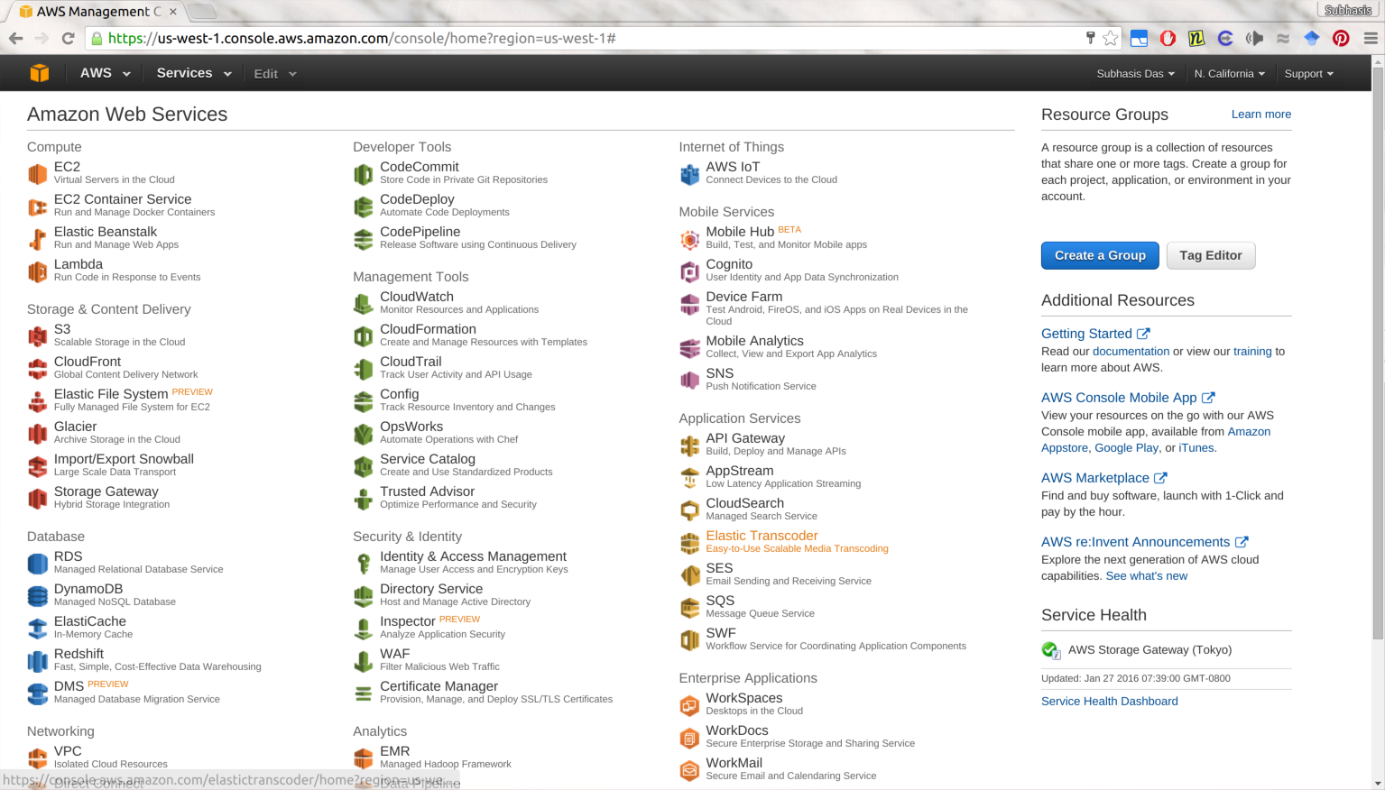Open the Service Health Dashboard link
This screenshot has width=1385, height=790.
tap(1109, 701)
